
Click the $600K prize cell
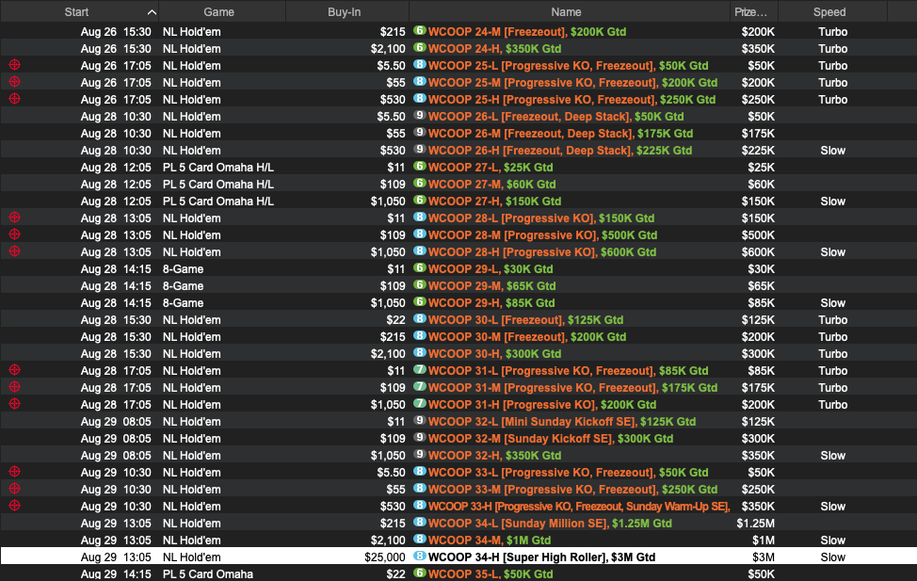pyautogui.click(x=758, y=252)
